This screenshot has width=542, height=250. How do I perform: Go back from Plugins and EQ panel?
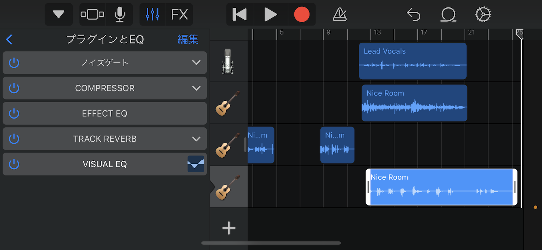9,39
